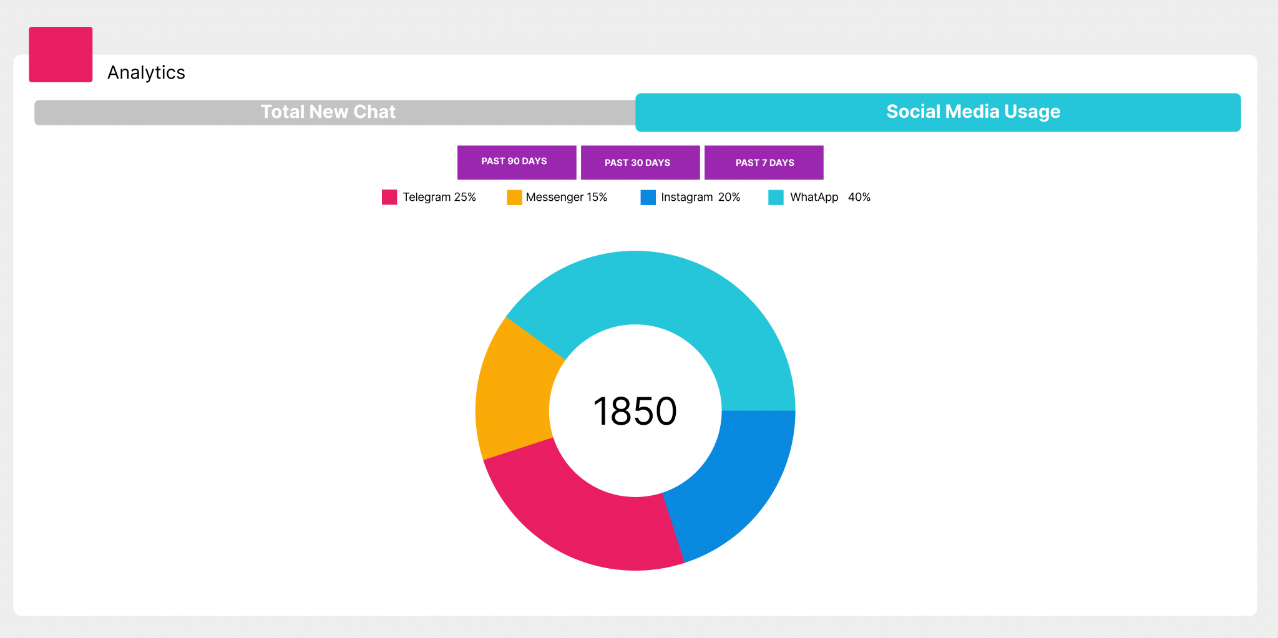Click the red Telegram legend swatch
This screenshot has width=1278, height=638.
click(389, 197)
